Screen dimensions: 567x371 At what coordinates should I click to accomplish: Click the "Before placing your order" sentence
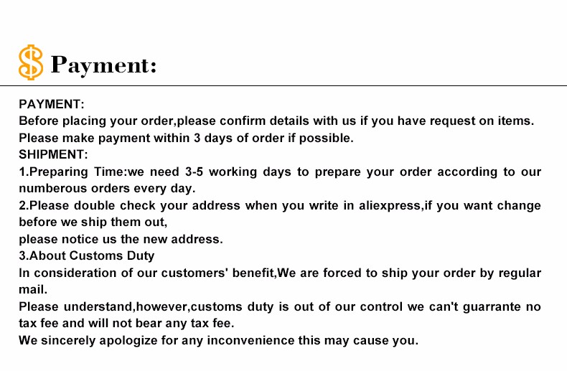[276, 121]
